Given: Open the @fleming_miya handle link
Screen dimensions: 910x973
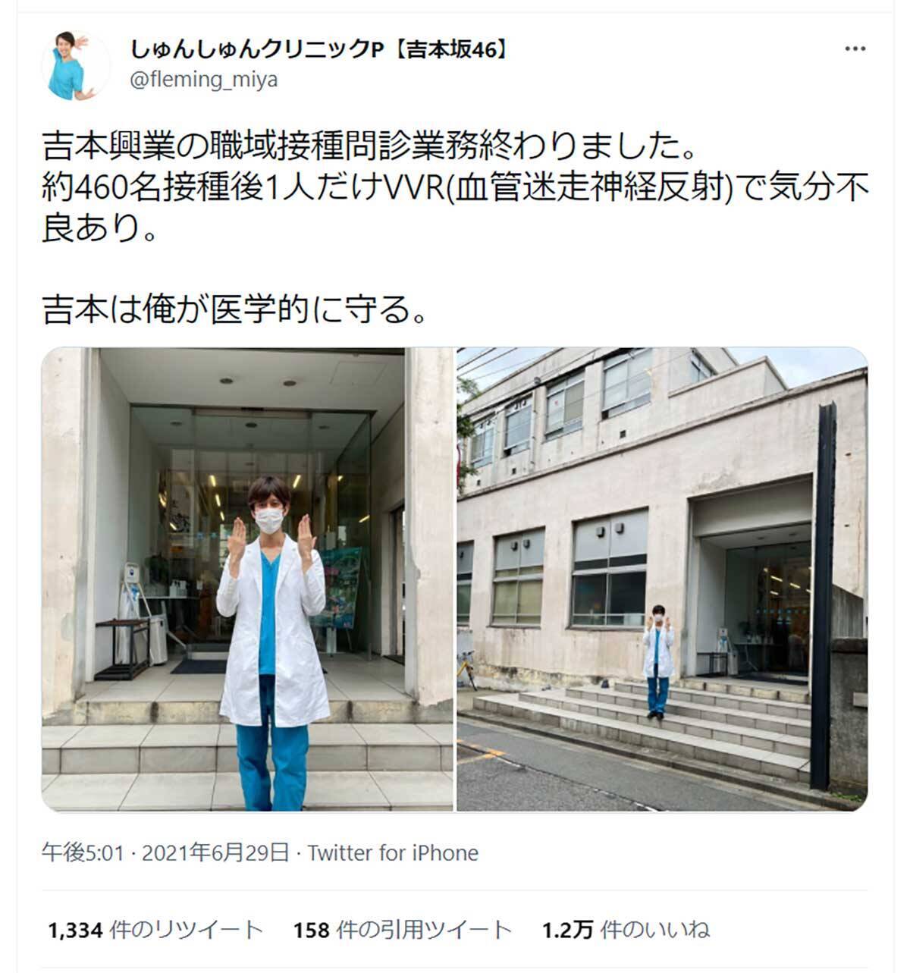Looking at the screenshot, I should coord(203,80).
